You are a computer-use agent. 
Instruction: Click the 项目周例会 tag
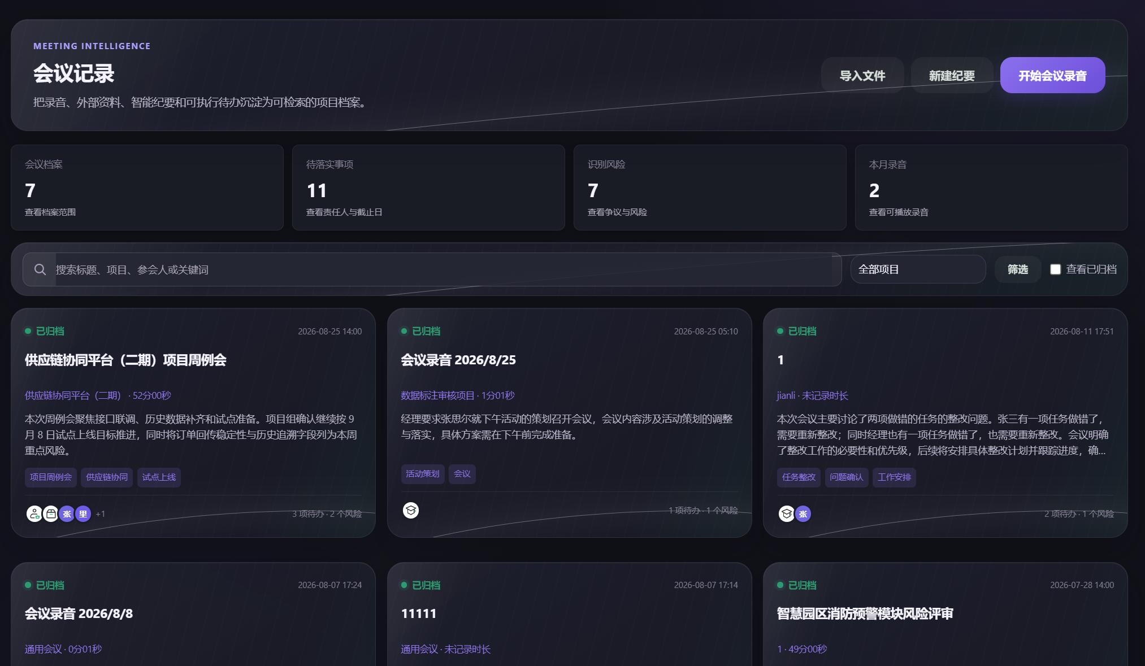51,477
